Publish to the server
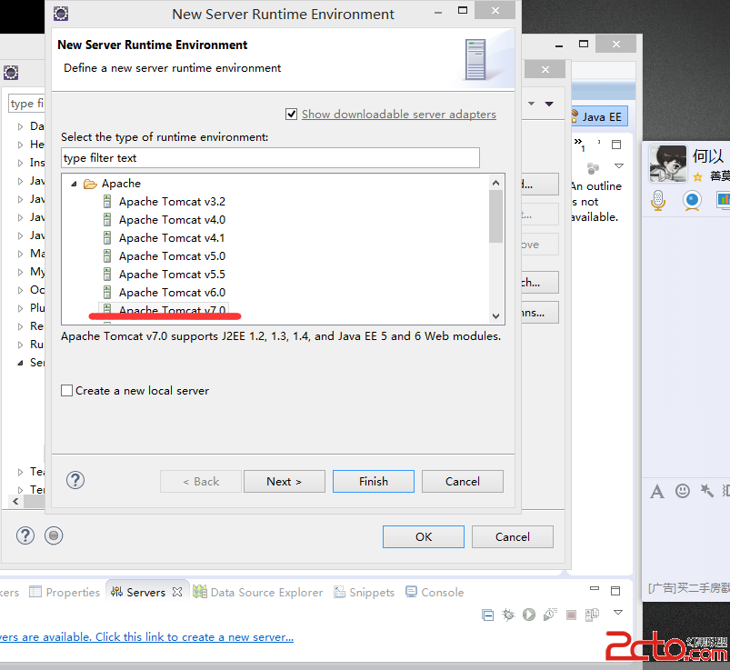The height and width of the screenshot is (670, 730). tap(592, 615)
